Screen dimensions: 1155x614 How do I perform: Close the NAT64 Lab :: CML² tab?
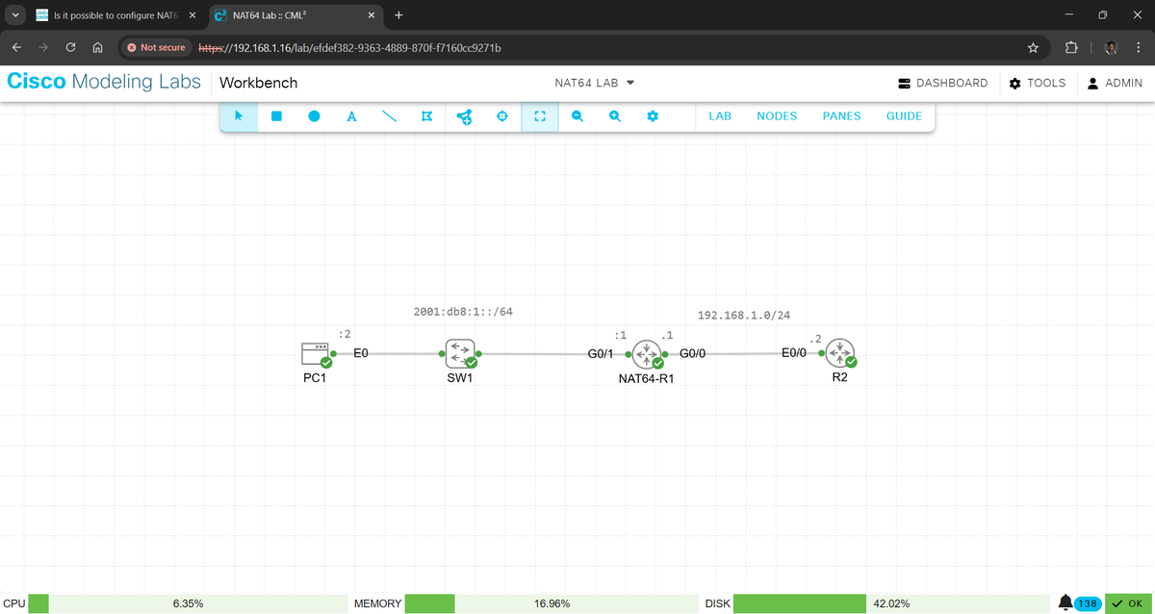point(371,15)
